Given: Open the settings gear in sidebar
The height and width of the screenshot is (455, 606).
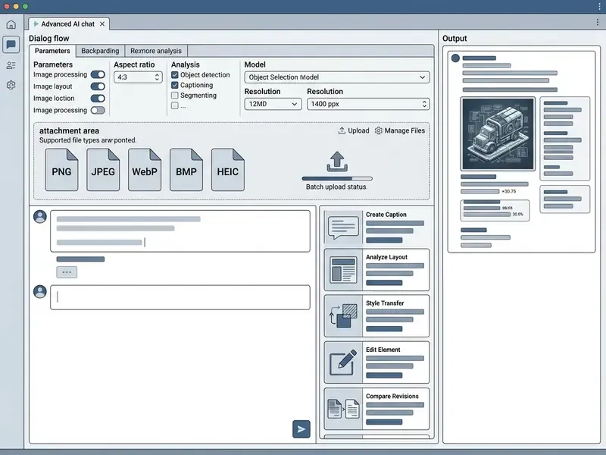Looking at the screenshot, I should click(11, 85).
